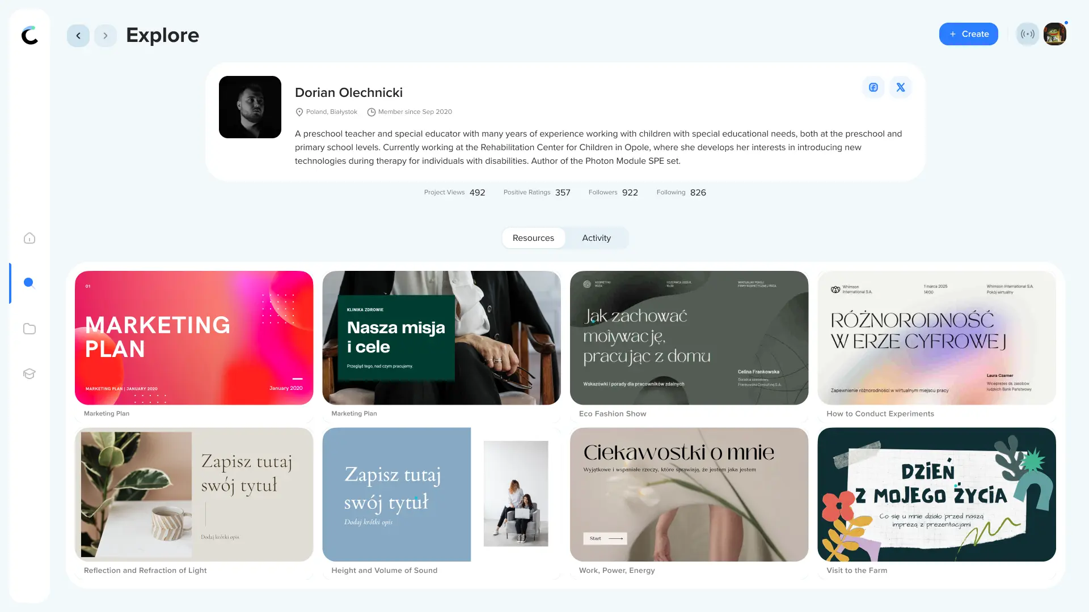
Task: Open the user avatar menu
Action: pyautogui.click(x=1055, y=34)
